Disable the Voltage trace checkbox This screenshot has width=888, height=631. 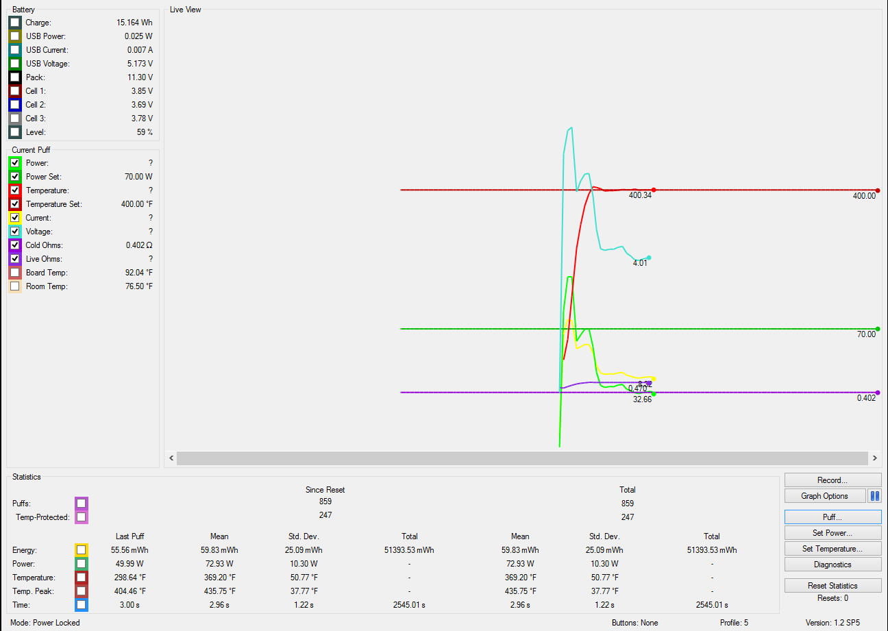click(x=15, y=232)
